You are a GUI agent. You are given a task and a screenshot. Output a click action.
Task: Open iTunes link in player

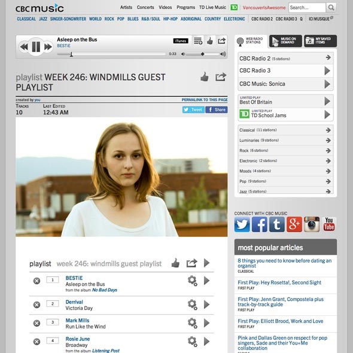[181, 41]
